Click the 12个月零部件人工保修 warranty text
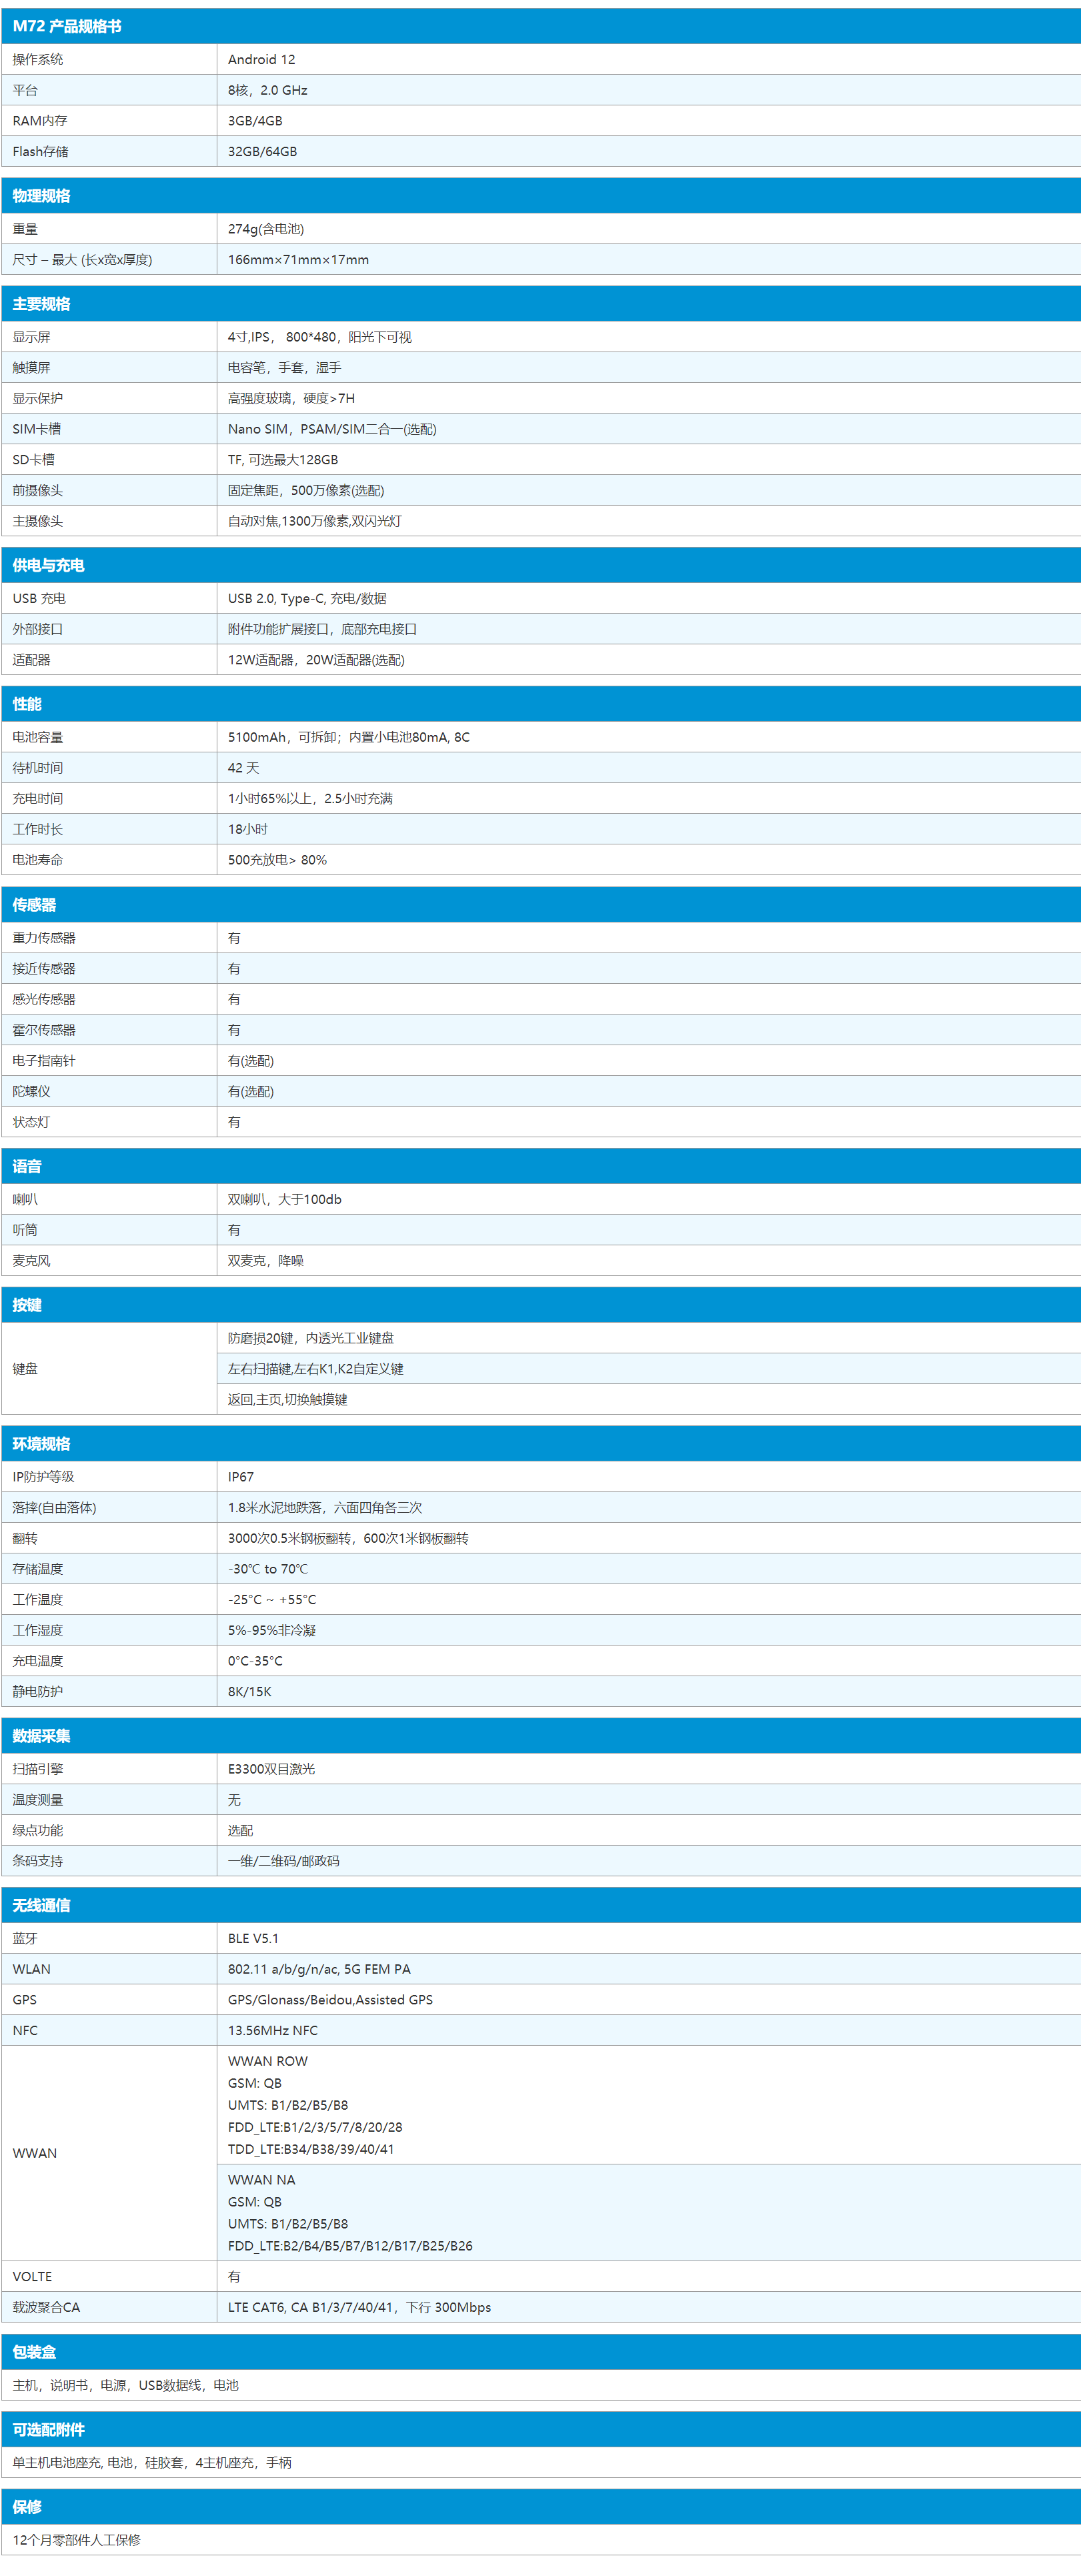1081x2576 pixels. [x=76, y=2539]
